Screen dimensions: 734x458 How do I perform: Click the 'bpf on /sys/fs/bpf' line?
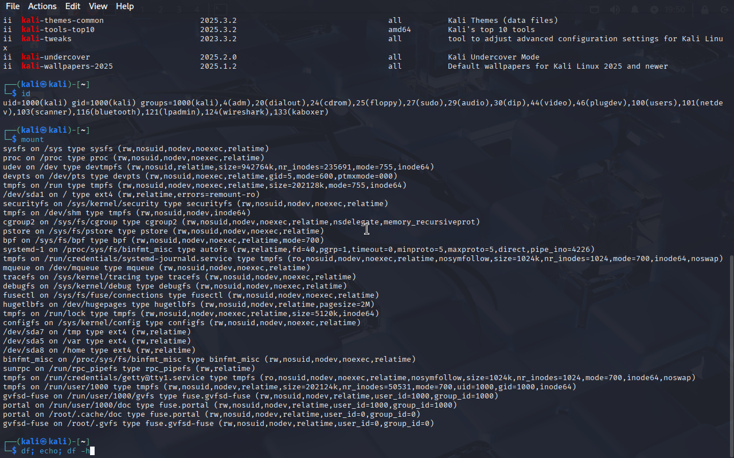[163, 240]
